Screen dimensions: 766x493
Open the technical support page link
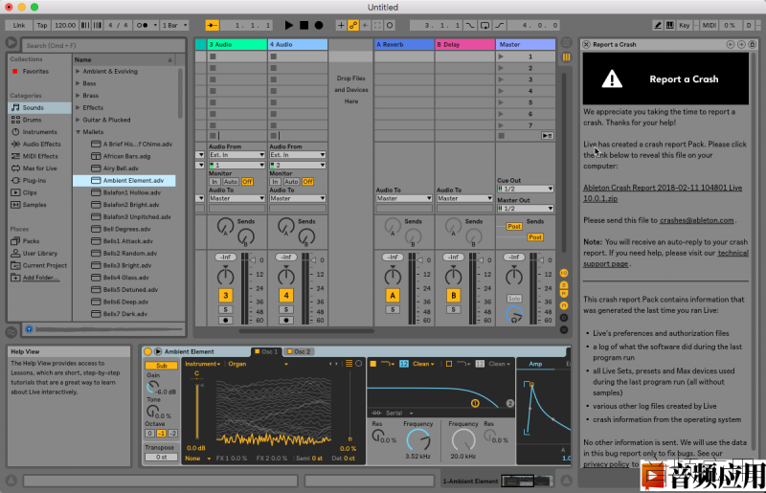665,258
